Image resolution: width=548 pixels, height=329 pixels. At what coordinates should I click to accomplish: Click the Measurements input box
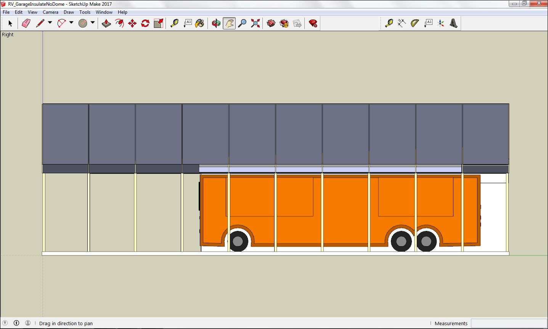pyautogui.click(x=509, y=323)
